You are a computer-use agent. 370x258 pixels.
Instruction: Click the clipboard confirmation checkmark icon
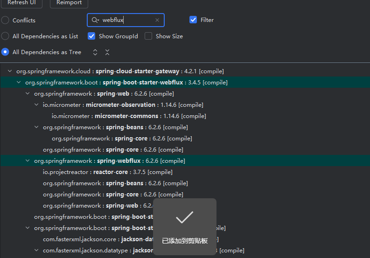pyautogui.click(x=184, y=217)
